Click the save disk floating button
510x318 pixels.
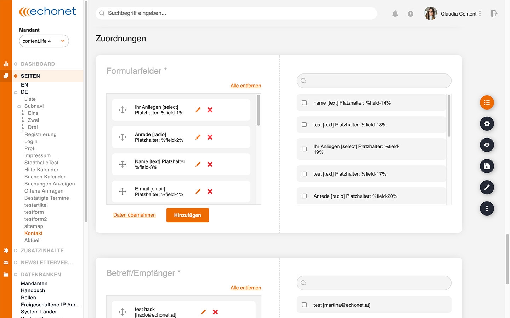pyautogui.click(x=487, y=166)
